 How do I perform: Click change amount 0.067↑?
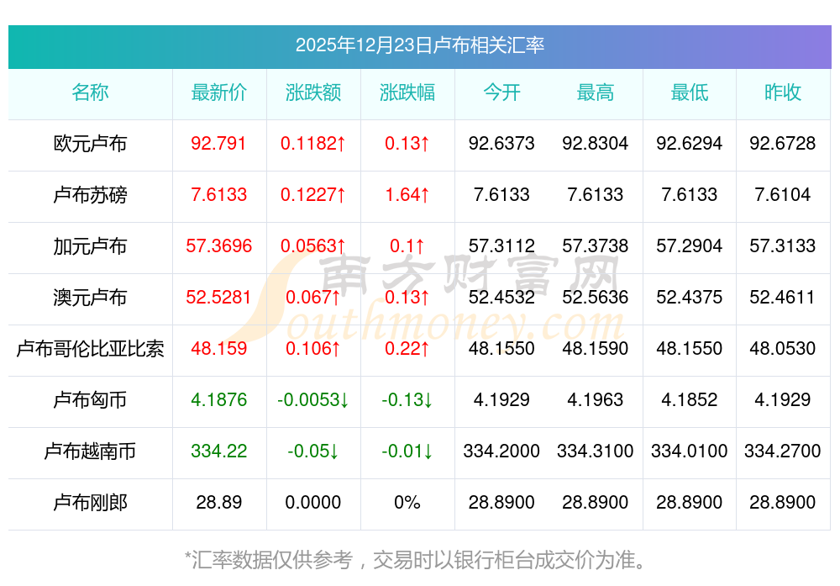coord(312,297)
